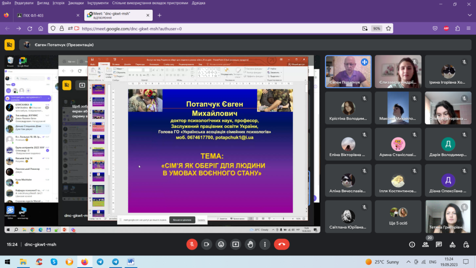The width and height of the screenshot is (476, 268).
Task: Open the Закладки menu
Action: [x=76, y=3]
